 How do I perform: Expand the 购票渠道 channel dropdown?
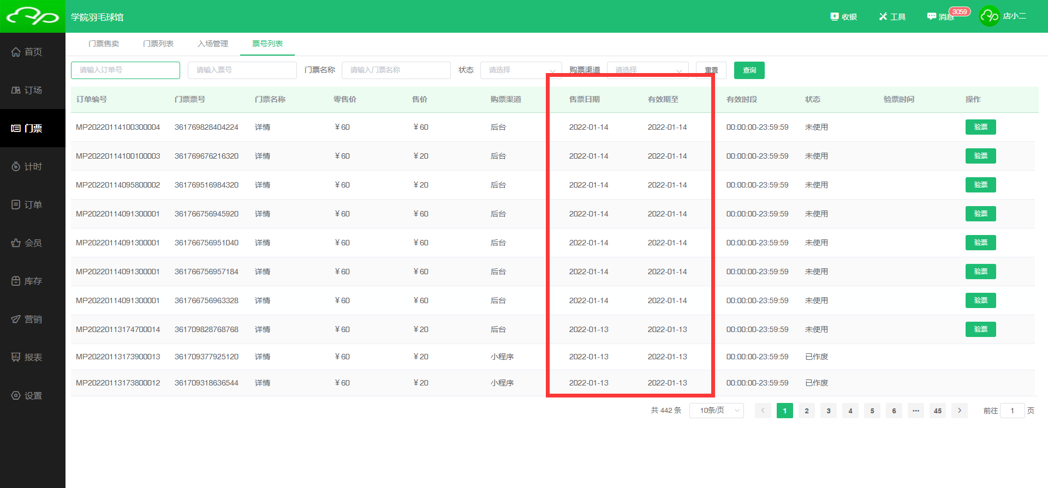[x=647, y=70]
